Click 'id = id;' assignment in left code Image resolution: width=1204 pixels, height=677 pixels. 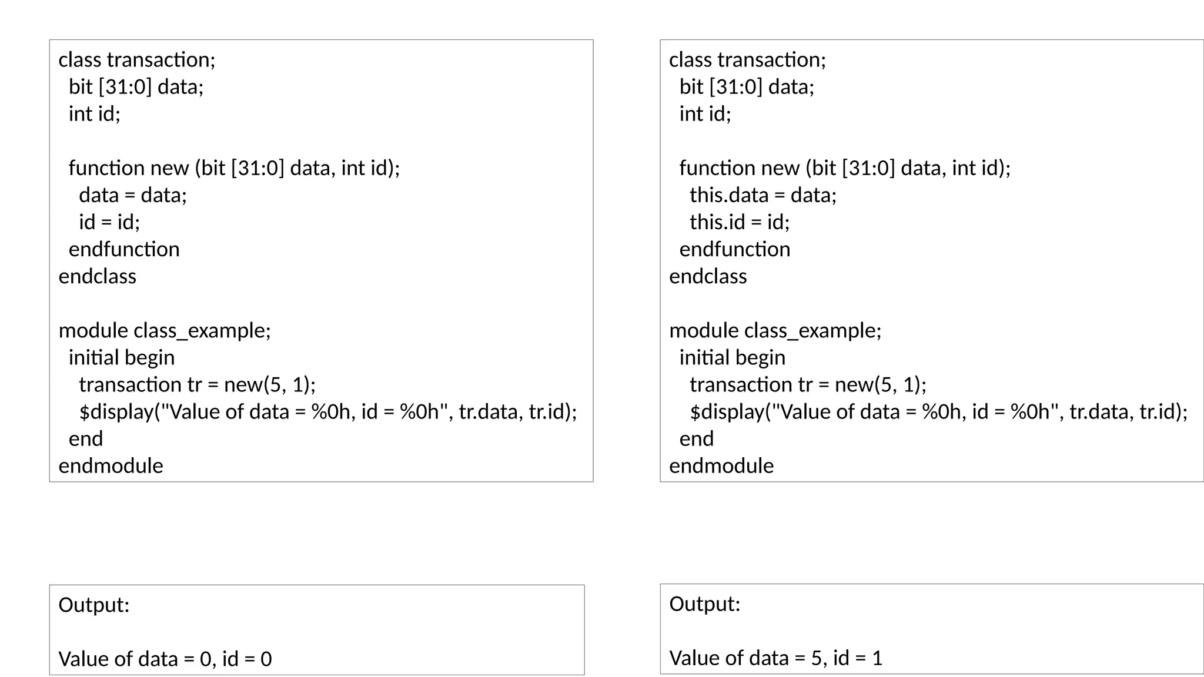109,222
